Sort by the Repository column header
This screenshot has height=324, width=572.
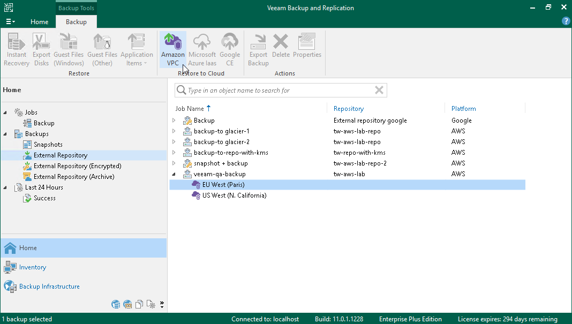tap(348, 109)
